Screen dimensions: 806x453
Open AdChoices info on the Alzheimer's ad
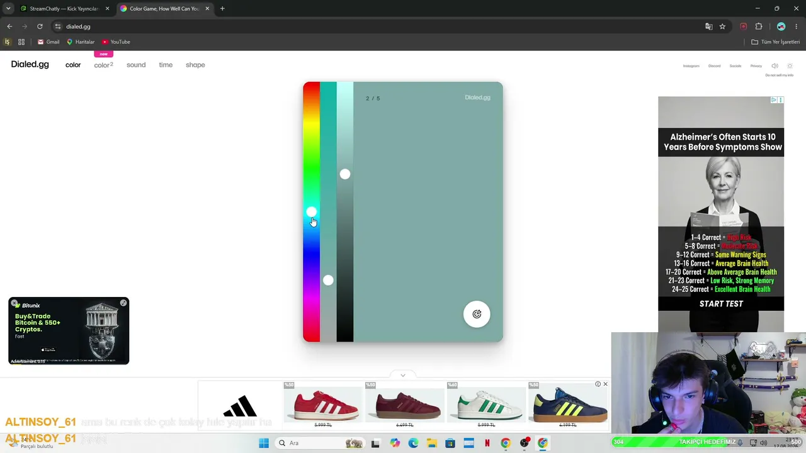774,100
